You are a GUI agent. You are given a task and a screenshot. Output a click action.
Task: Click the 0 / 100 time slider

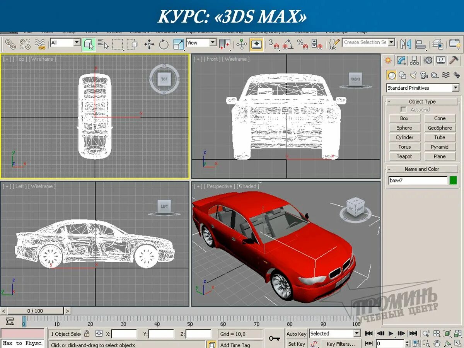coord(35,311)
